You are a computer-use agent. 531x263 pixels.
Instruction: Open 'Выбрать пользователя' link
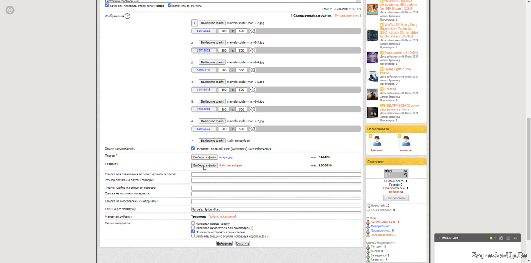point(222,217)
